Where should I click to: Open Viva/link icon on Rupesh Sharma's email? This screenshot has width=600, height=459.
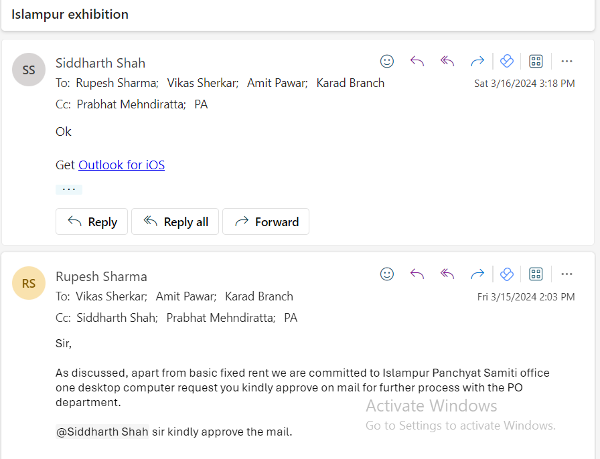(507, 274)
